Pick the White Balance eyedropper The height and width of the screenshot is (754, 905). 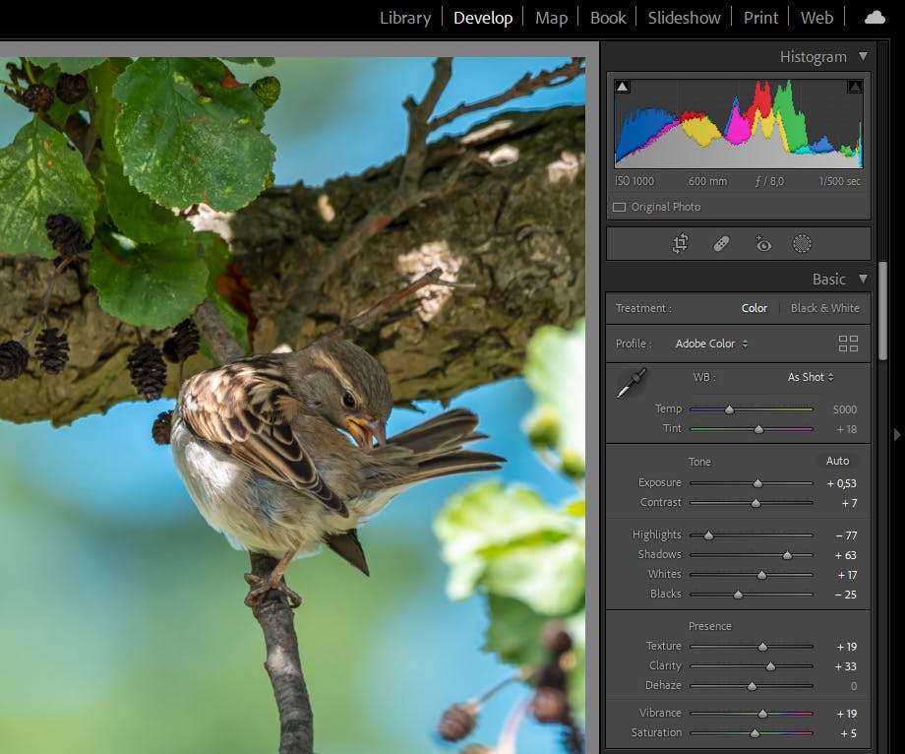coord(630,383)
